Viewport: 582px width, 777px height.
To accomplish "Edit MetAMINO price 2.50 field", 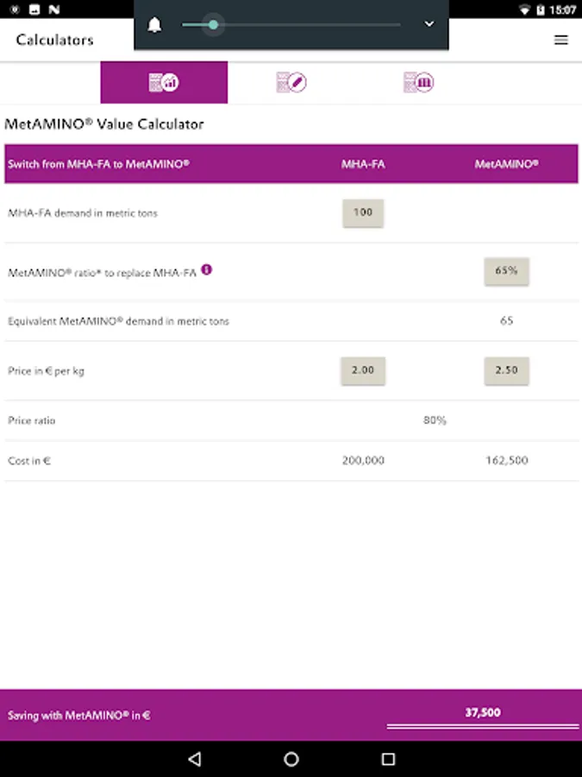I will coord(506,370).
